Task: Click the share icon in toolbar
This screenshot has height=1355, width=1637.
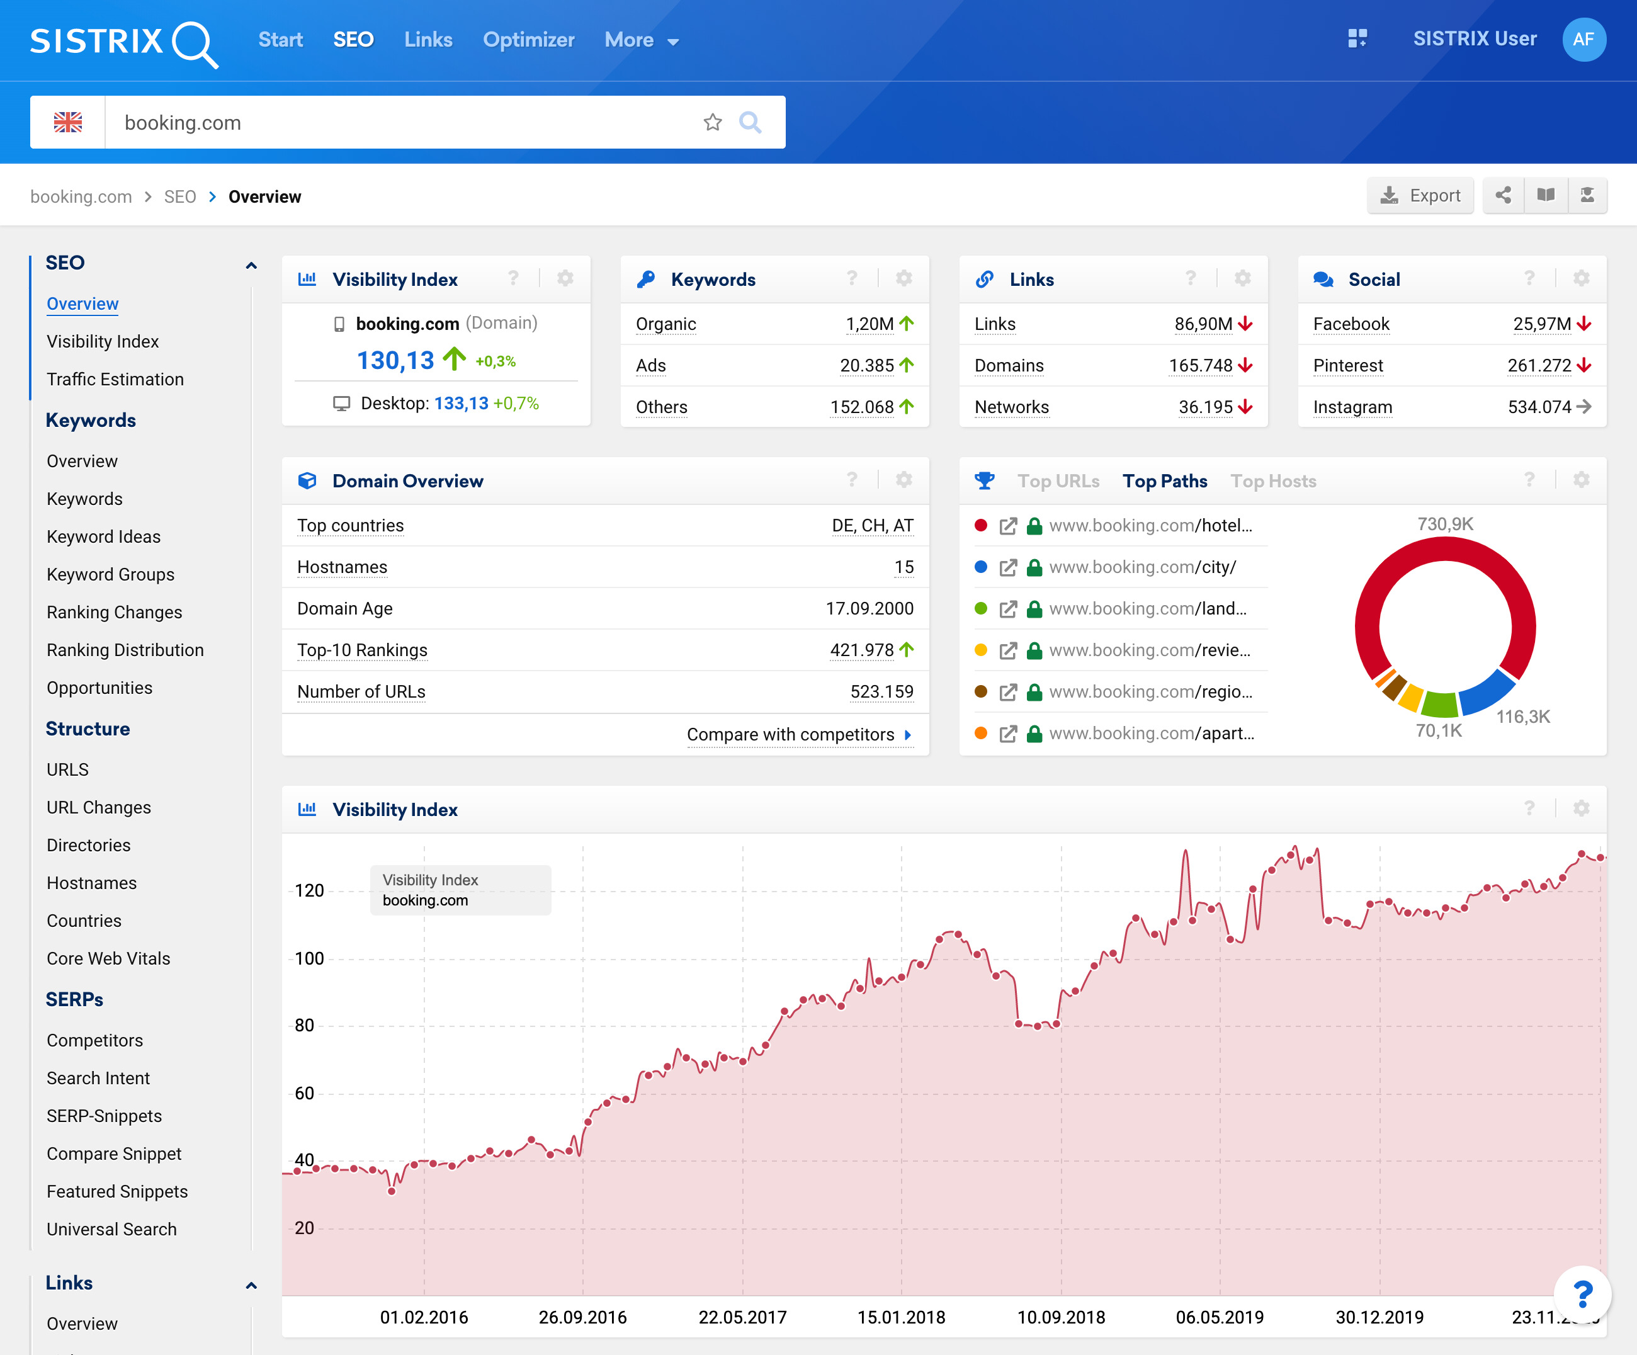Action: (x=1503, y=196)
